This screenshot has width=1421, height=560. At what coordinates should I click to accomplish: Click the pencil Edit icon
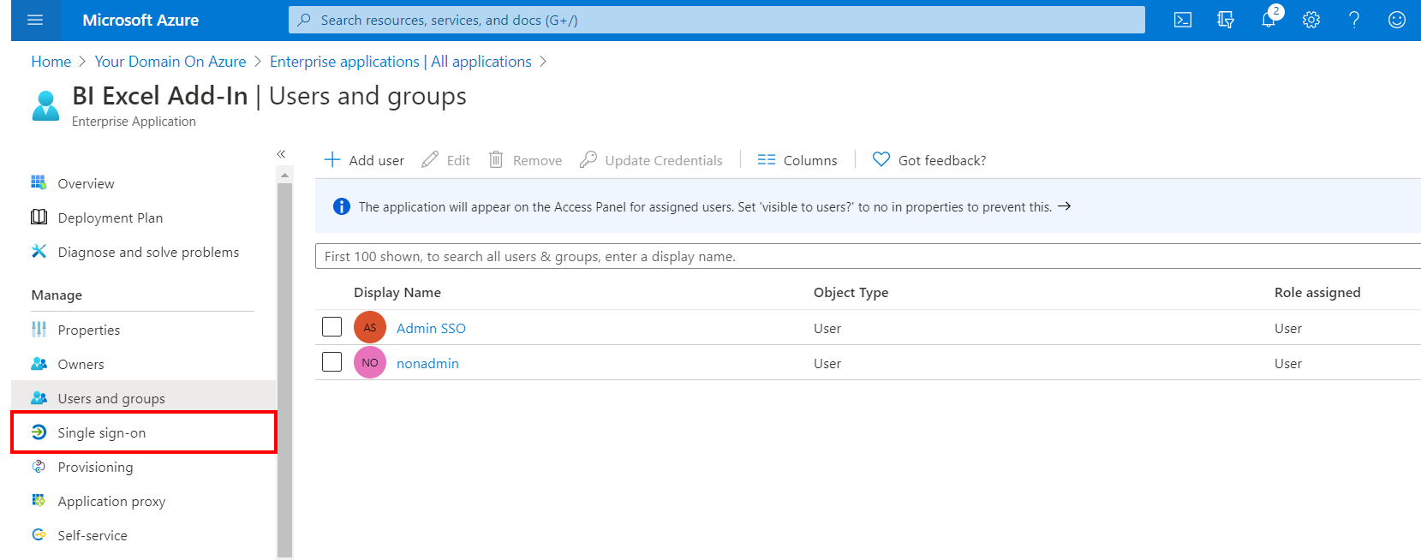(430, 159)
